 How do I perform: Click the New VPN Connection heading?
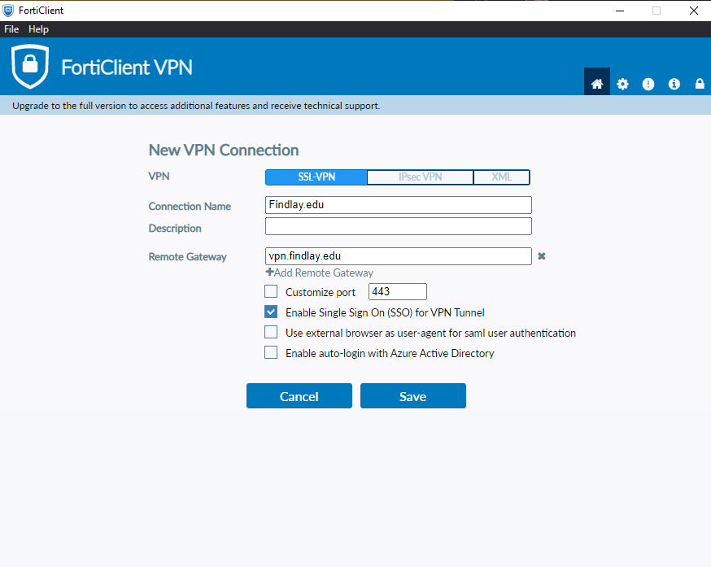click(x=224, y=150)
